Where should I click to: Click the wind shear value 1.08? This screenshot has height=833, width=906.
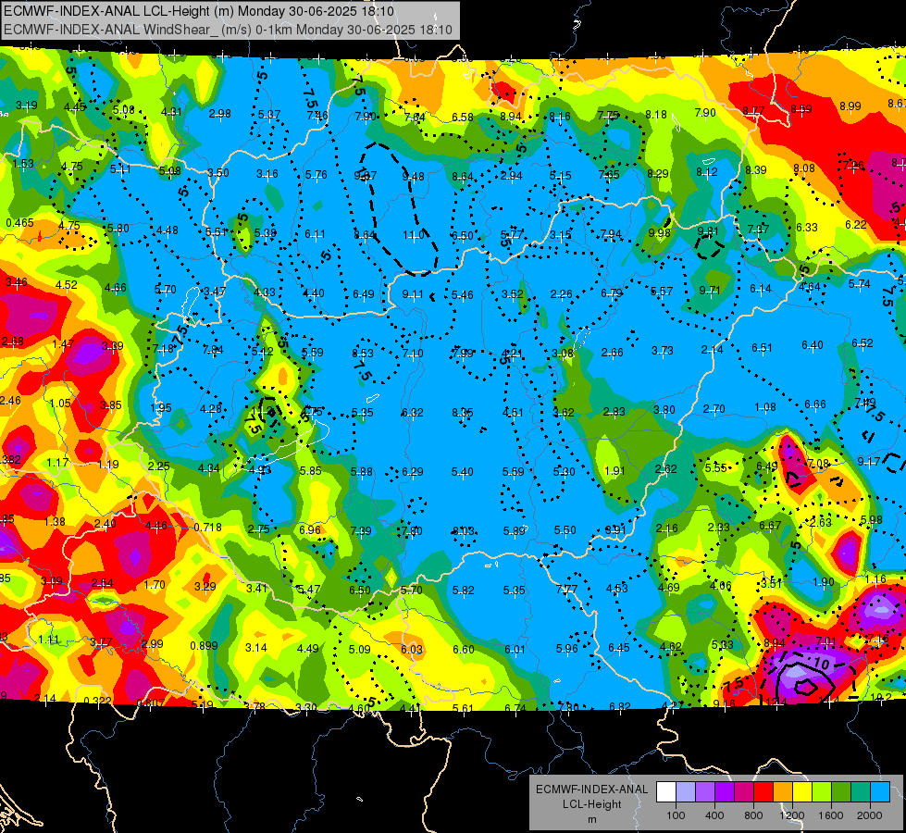[x=765, y=407]
